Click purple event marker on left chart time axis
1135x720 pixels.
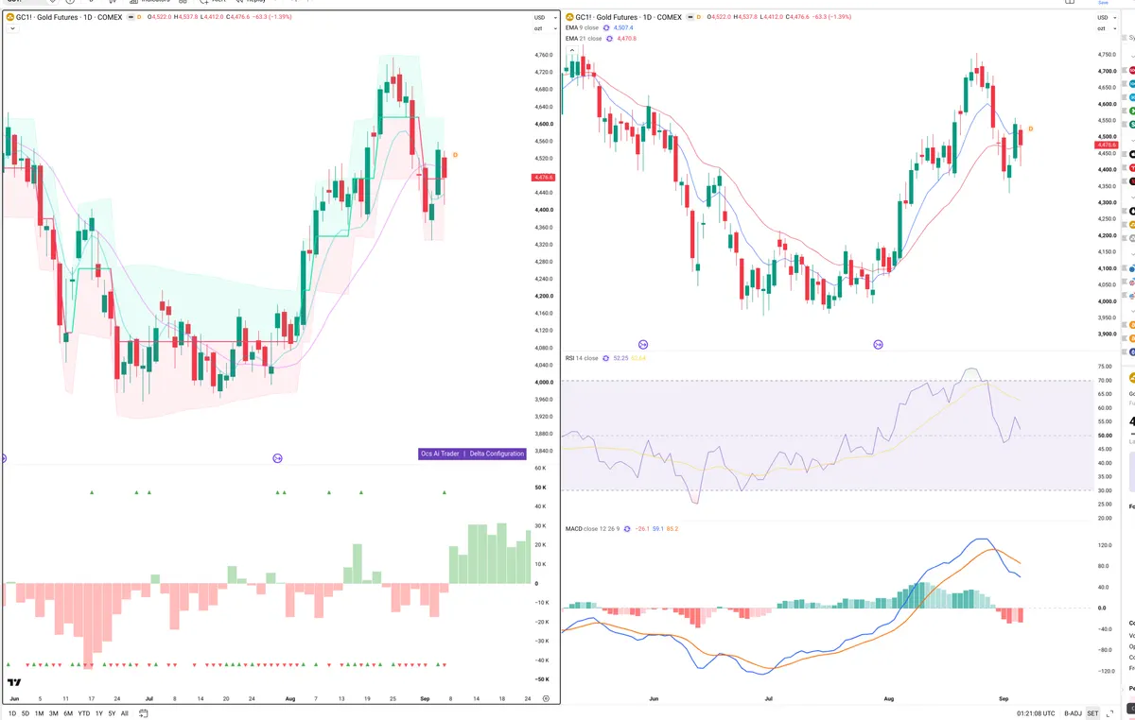277,458
